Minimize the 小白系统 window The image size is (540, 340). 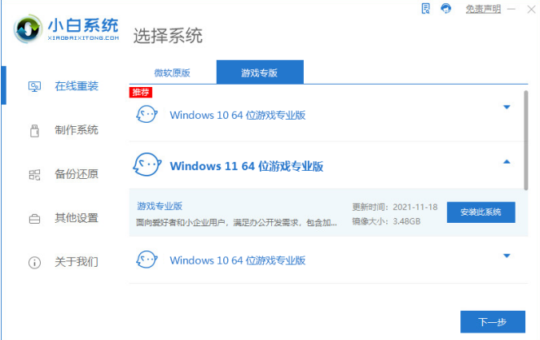[x=511, y=9]
